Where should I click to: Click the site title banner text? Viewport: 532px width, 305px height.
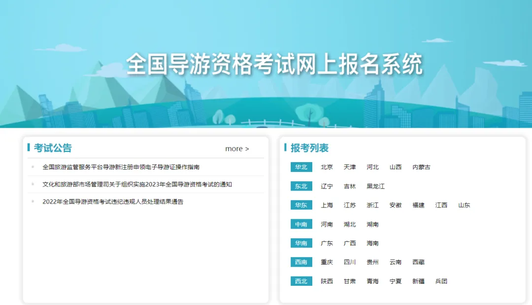[274, 65]
